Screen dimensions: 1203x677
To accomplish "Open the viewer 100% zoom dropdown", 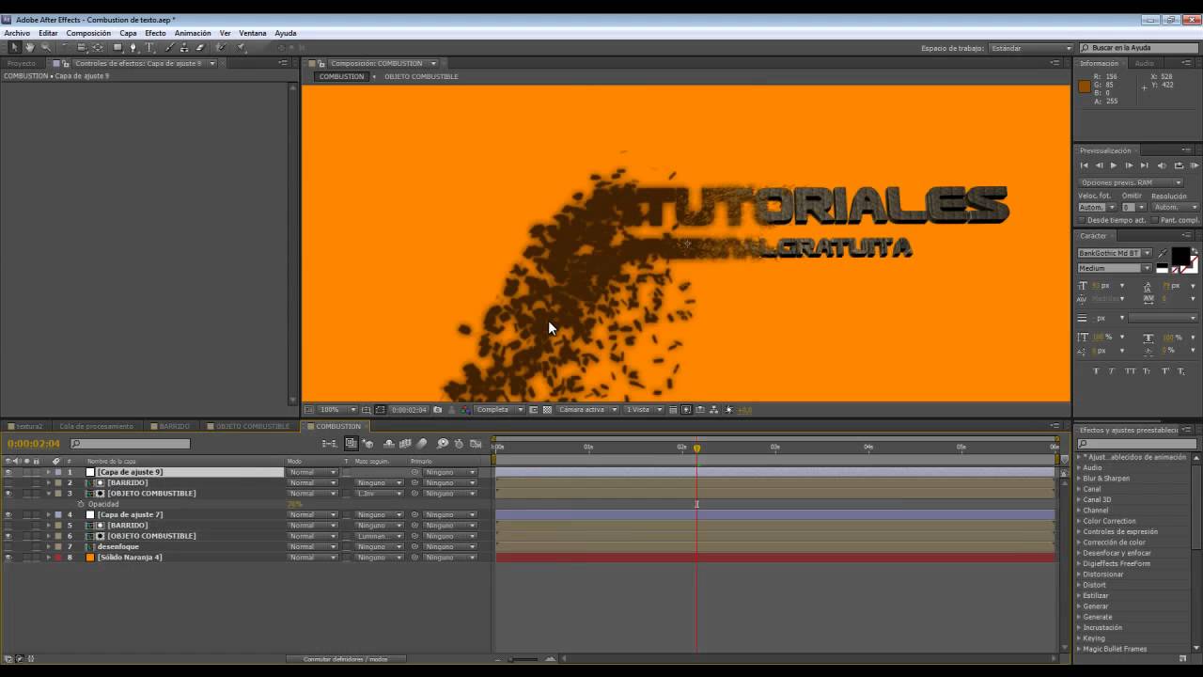I will pyautogui.click(x=337, y=410).
